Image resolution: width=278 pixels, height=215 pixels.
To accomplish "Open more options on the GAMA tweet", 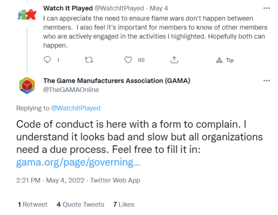I will click(267, 81).
